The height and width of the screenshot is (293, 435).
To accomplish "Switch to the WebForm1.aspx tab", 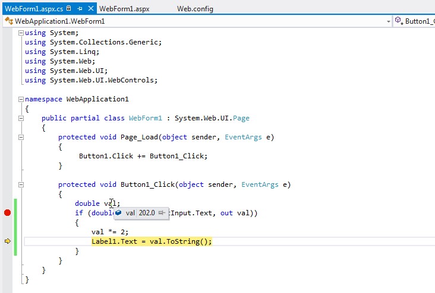I will pos(124,9).
